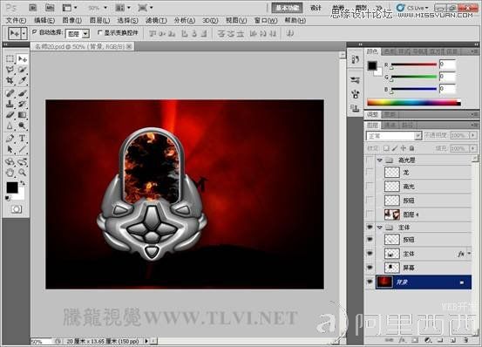Open the 文件(F) menu
Viewport: 482px width, 347px height.
[17, 20]
